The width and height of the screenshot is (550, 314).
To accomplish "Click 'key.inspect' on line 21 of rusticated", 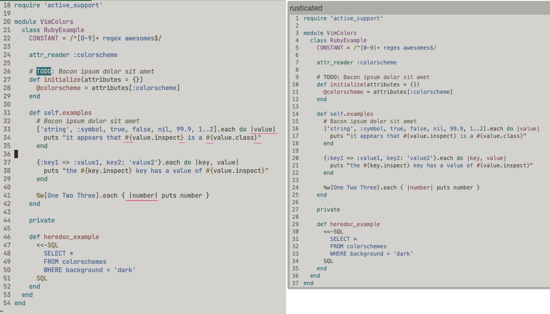I will [x=389, y=165].
